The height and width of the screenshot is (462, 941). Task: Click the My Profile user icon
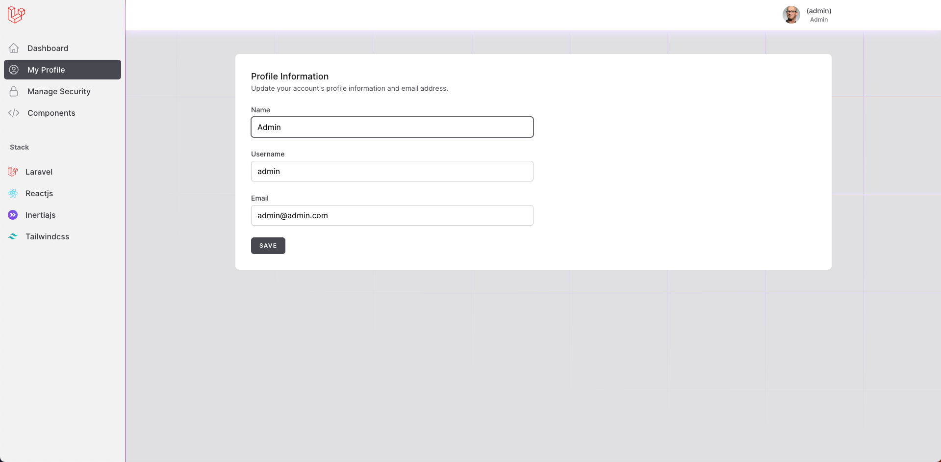[x=14, y=70]
